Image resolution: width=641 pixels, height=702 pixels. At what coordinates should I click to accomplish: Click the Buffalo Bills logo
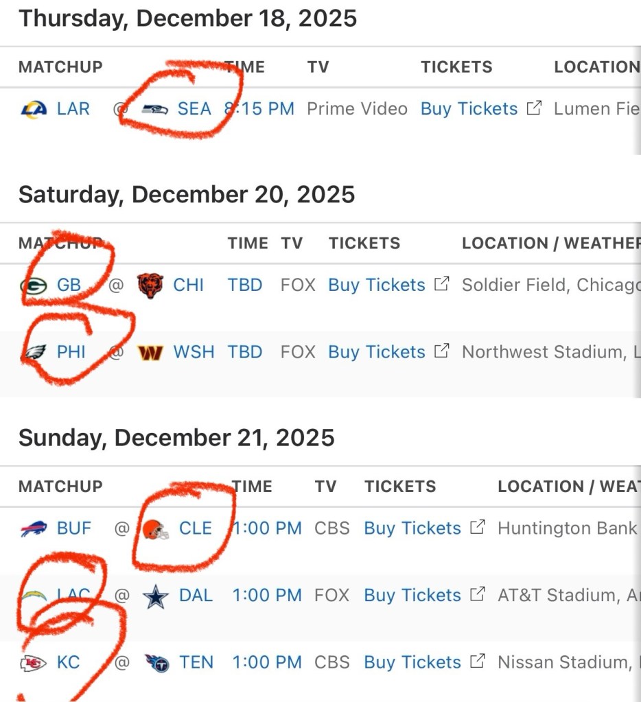tap(34, 528)
